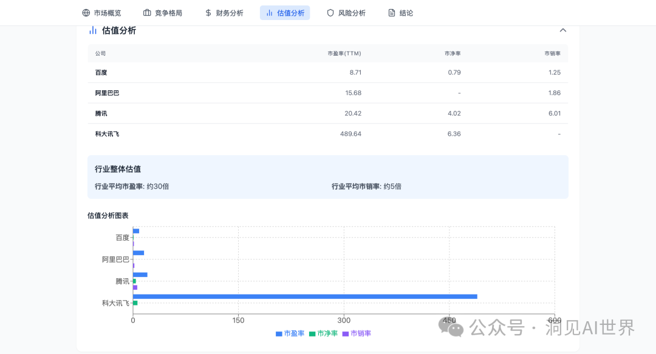Click the 市盈率(TTM) column header
This screenshot has height=354, width=656.
344,53
